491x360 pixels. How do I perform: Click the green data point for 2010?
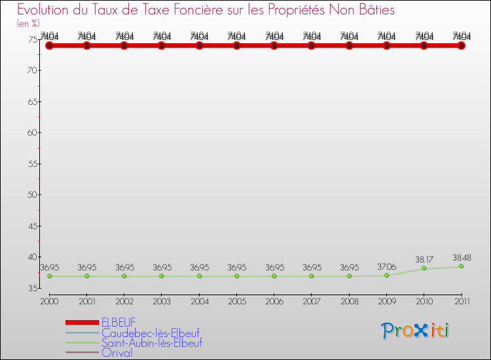[x=424, y=268]
